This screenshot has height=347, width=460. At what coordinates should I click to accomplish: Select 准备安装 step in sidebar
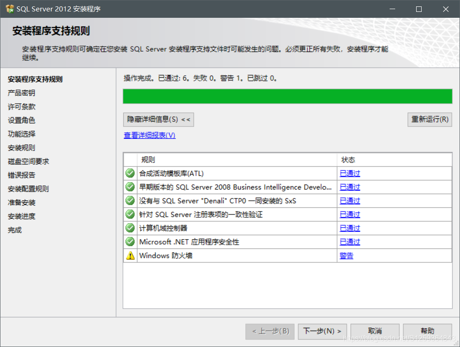[21, 203]
